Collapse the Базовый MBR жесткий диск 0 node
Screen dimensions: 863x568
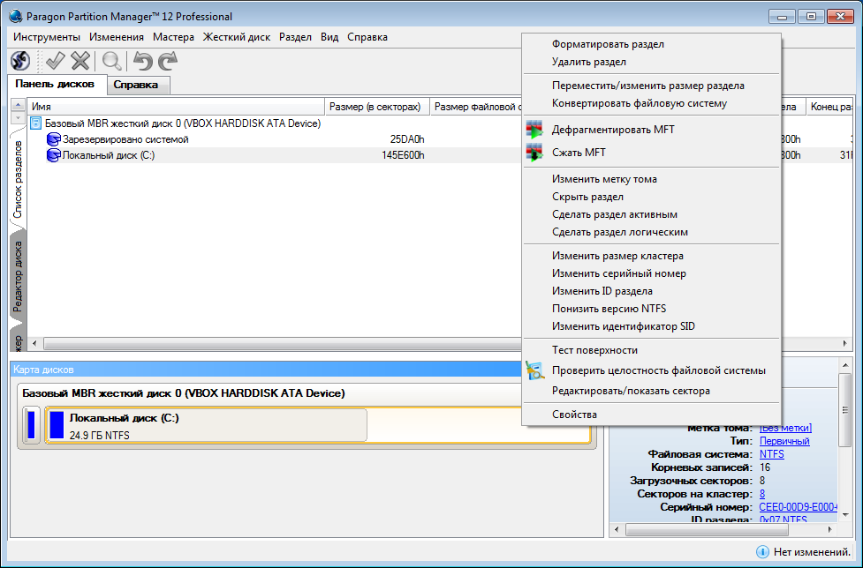coord(36,123)
